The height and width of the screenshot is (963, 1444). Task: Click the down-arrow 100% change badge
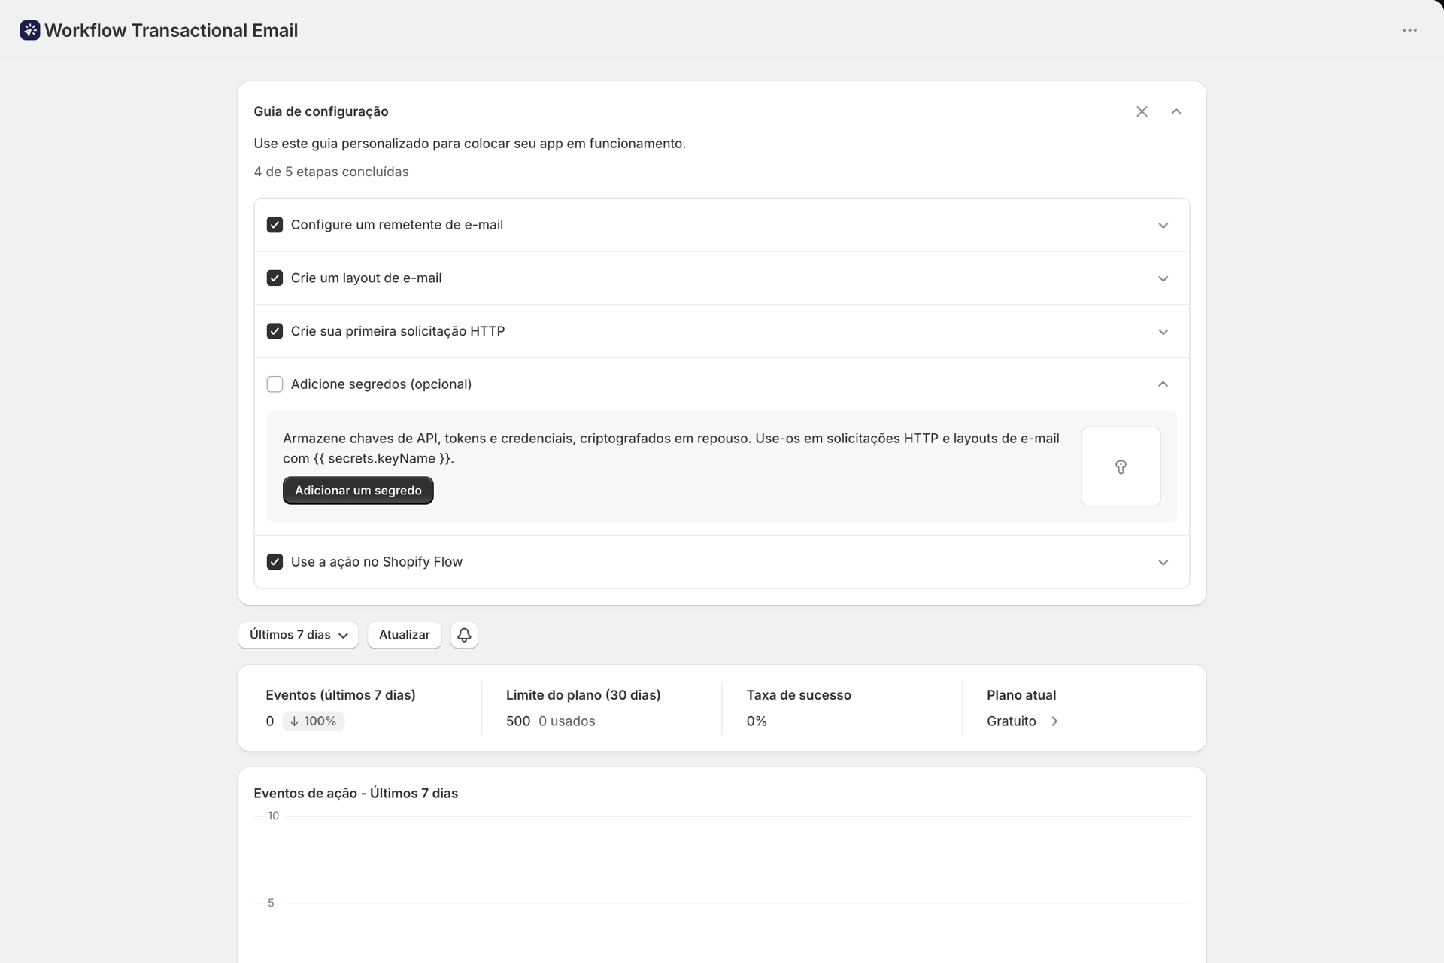[x=314, y=721]
